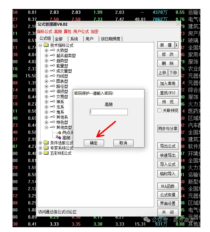Screen dimensions: 210x232
Task: Click the category icon beside 鬼系
Action: coord(53,112)
